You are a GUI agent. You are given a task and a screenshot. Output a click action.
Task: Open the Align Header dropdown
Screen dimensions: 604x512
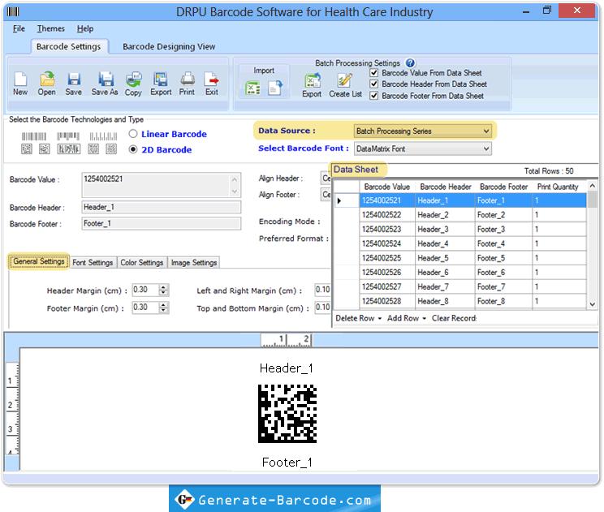pos(326,179)
